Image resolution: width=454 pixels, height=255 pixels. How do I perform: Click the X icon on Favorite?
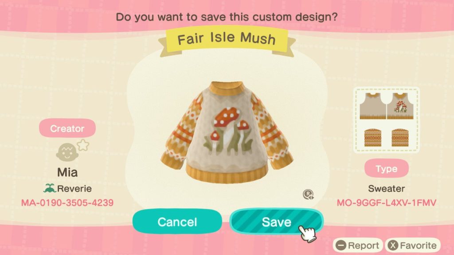pos(393,245)
